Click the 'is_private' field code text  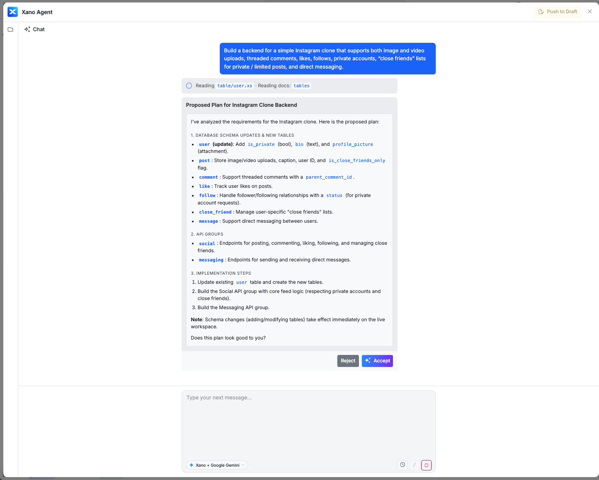click(261, 144)
